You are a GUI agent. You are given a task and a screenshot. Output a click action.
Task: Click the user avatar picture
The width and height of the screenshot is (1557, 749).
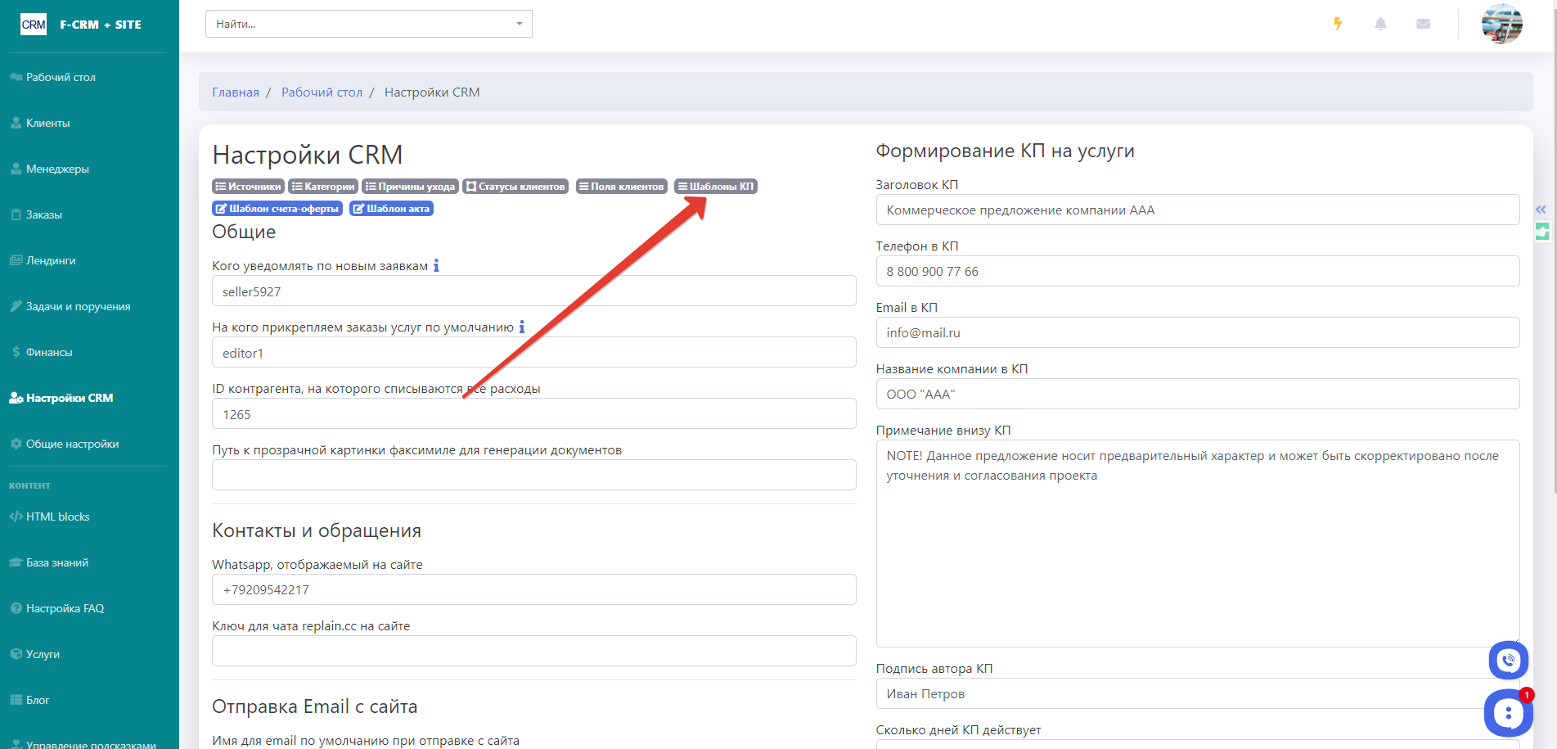(1501, 24)
